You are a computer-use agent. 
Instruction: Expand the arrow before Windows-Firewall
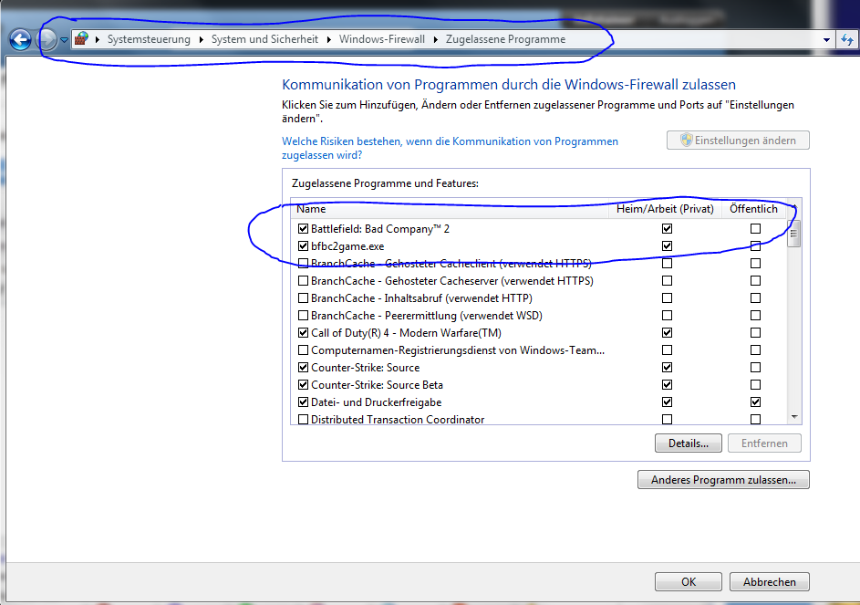[x=328, y=39]
